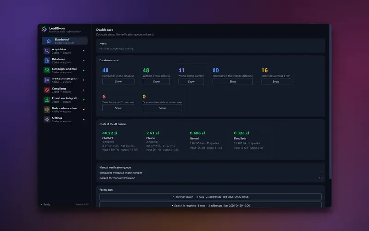
Task: Show companies in the database
Action: click(x=119, y=82)
